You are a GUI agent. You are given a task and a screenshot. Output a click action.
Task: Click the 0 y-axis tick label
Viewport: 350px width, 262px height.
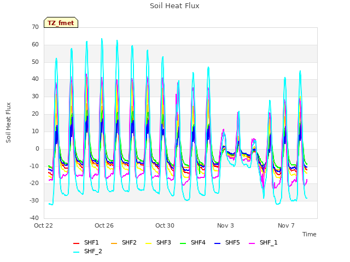pos(37,149)
